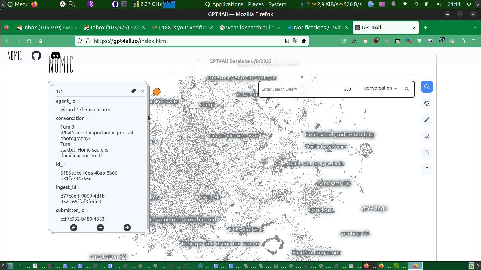Click the clock showing 21:11

pos(454,4)
